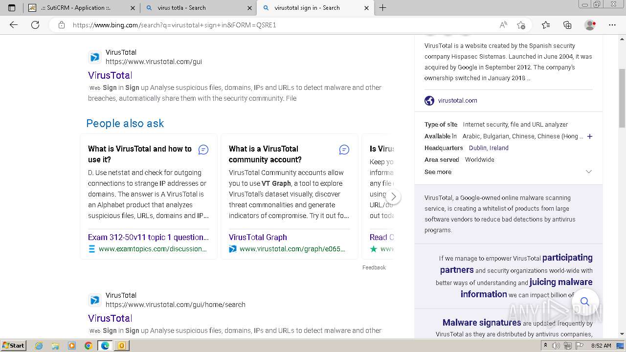Open Windows Media Player taskbar icon
The height and width of the screenshot is (352, 626).
72,346
